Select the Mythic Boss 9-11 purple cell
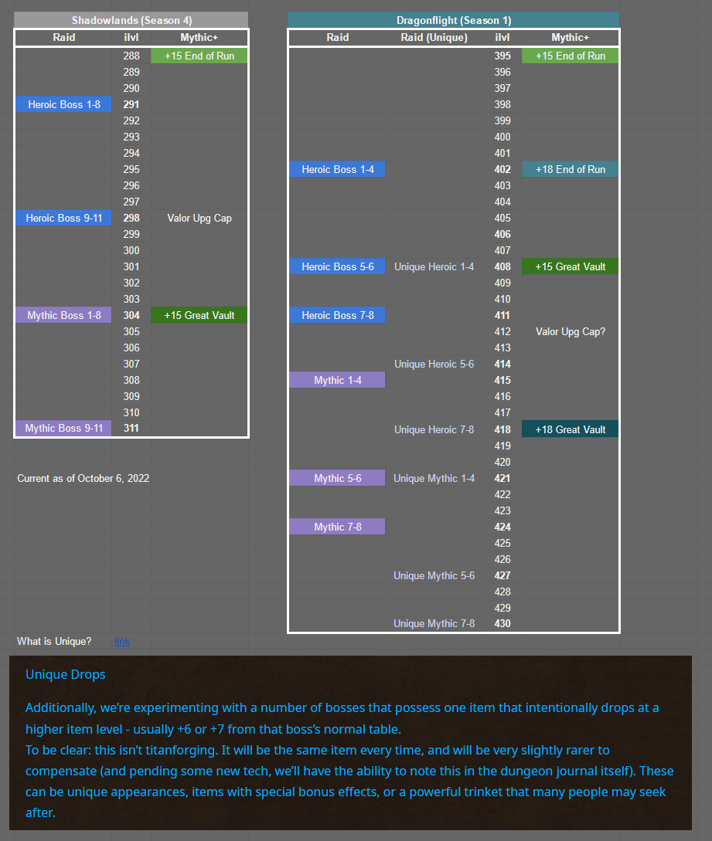 click(x=64, y=428)
